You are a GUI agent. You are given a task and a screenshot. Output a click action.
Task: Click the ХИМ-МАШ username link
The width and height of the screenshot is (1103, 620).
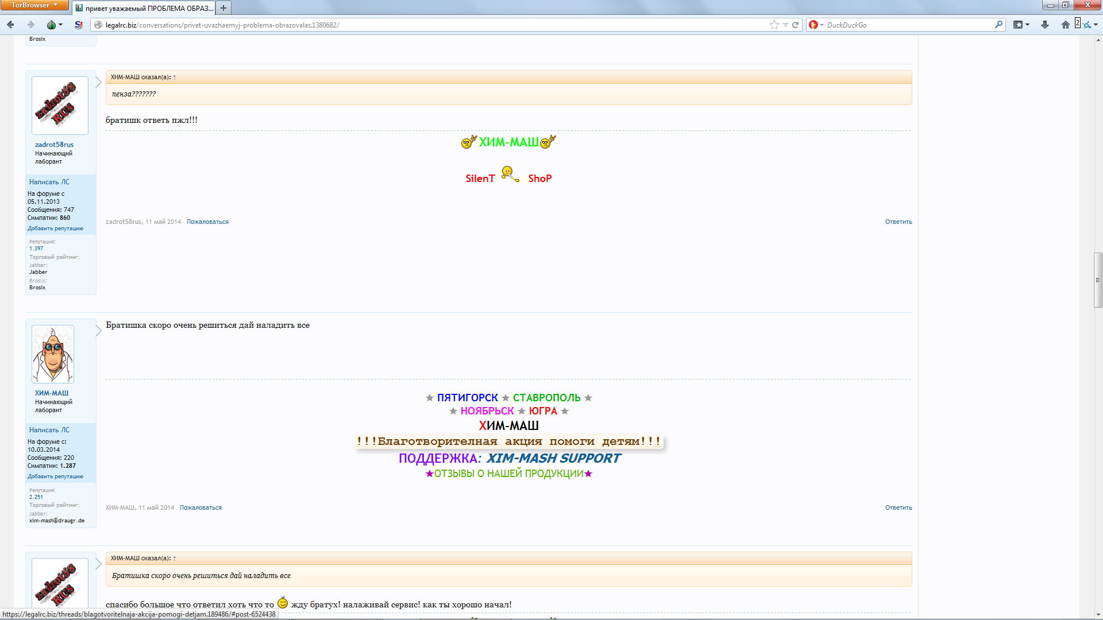point(52,393)
